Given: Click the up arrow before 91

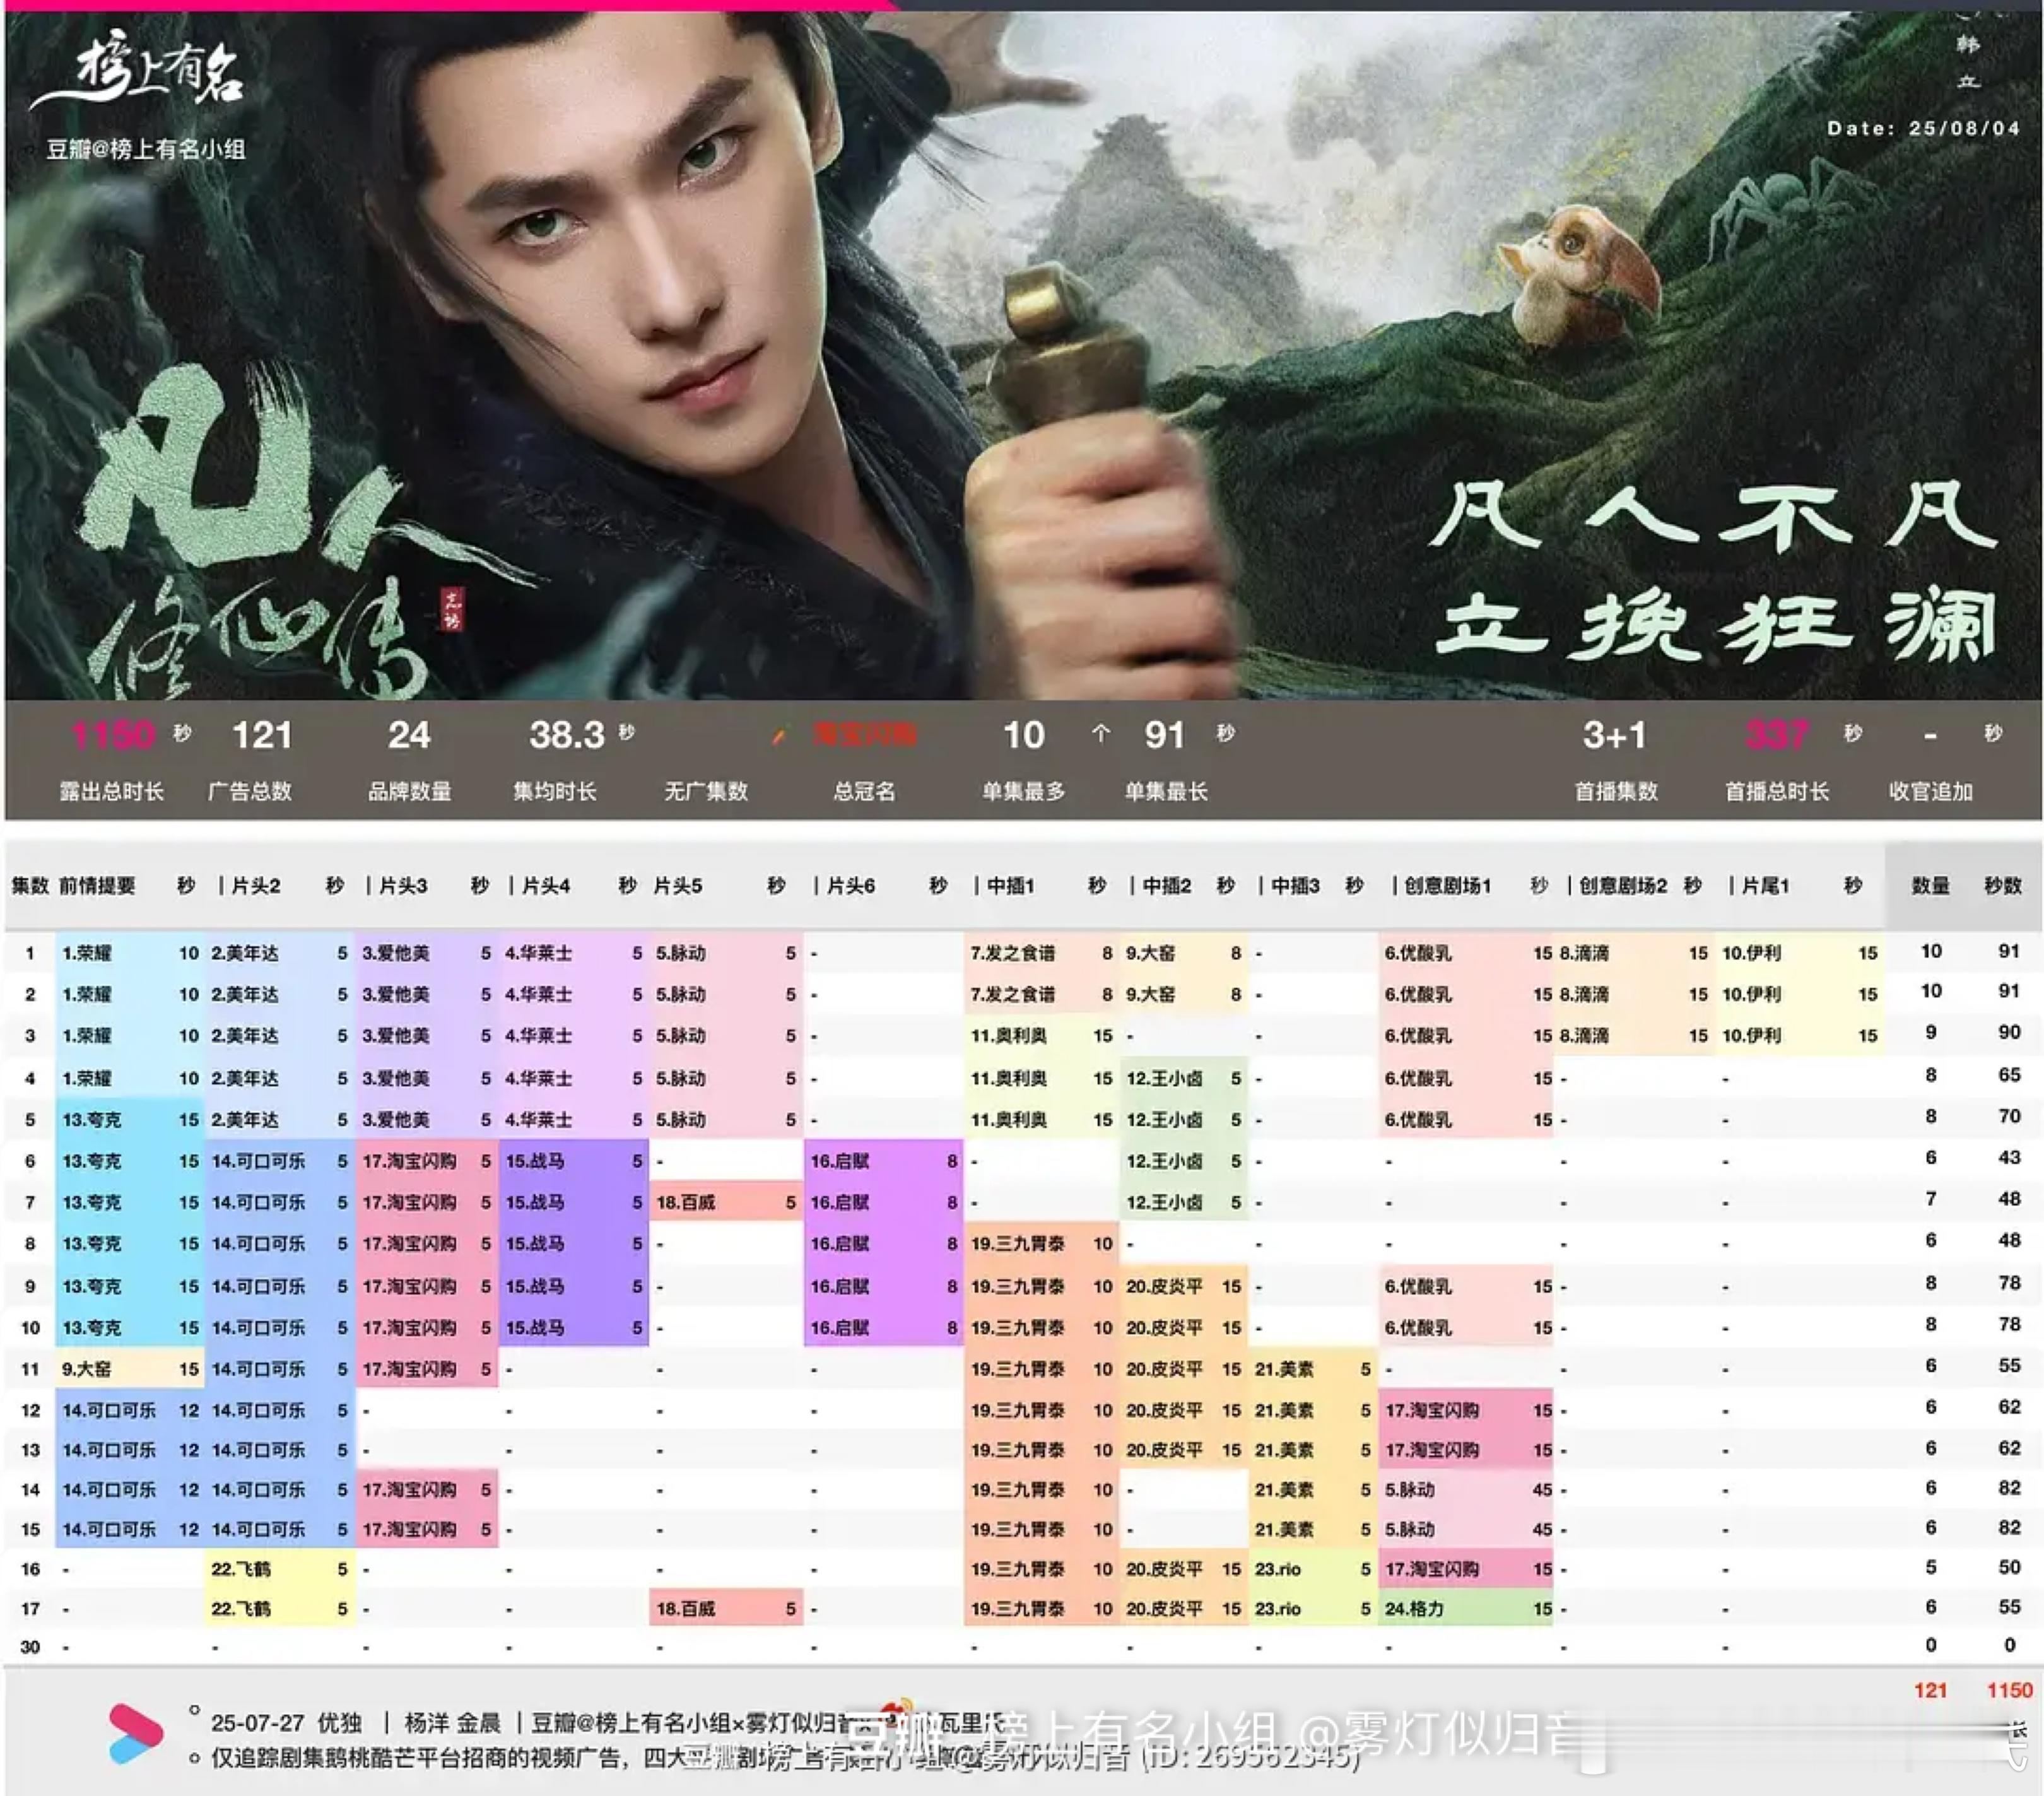Looking at the screenshot, I should [x=1100, y=734].
